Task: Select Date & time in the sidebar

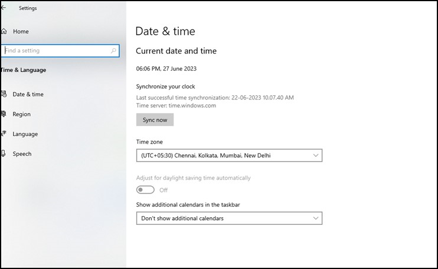Action: (x=28, y=94)
